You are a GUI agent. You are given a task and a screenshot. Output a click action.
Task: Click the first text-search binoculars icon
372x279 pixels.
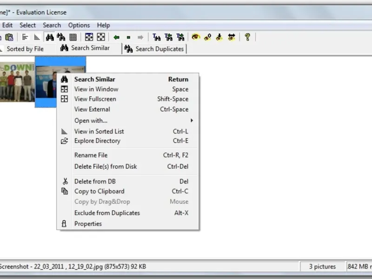click(x=157, y=37)
